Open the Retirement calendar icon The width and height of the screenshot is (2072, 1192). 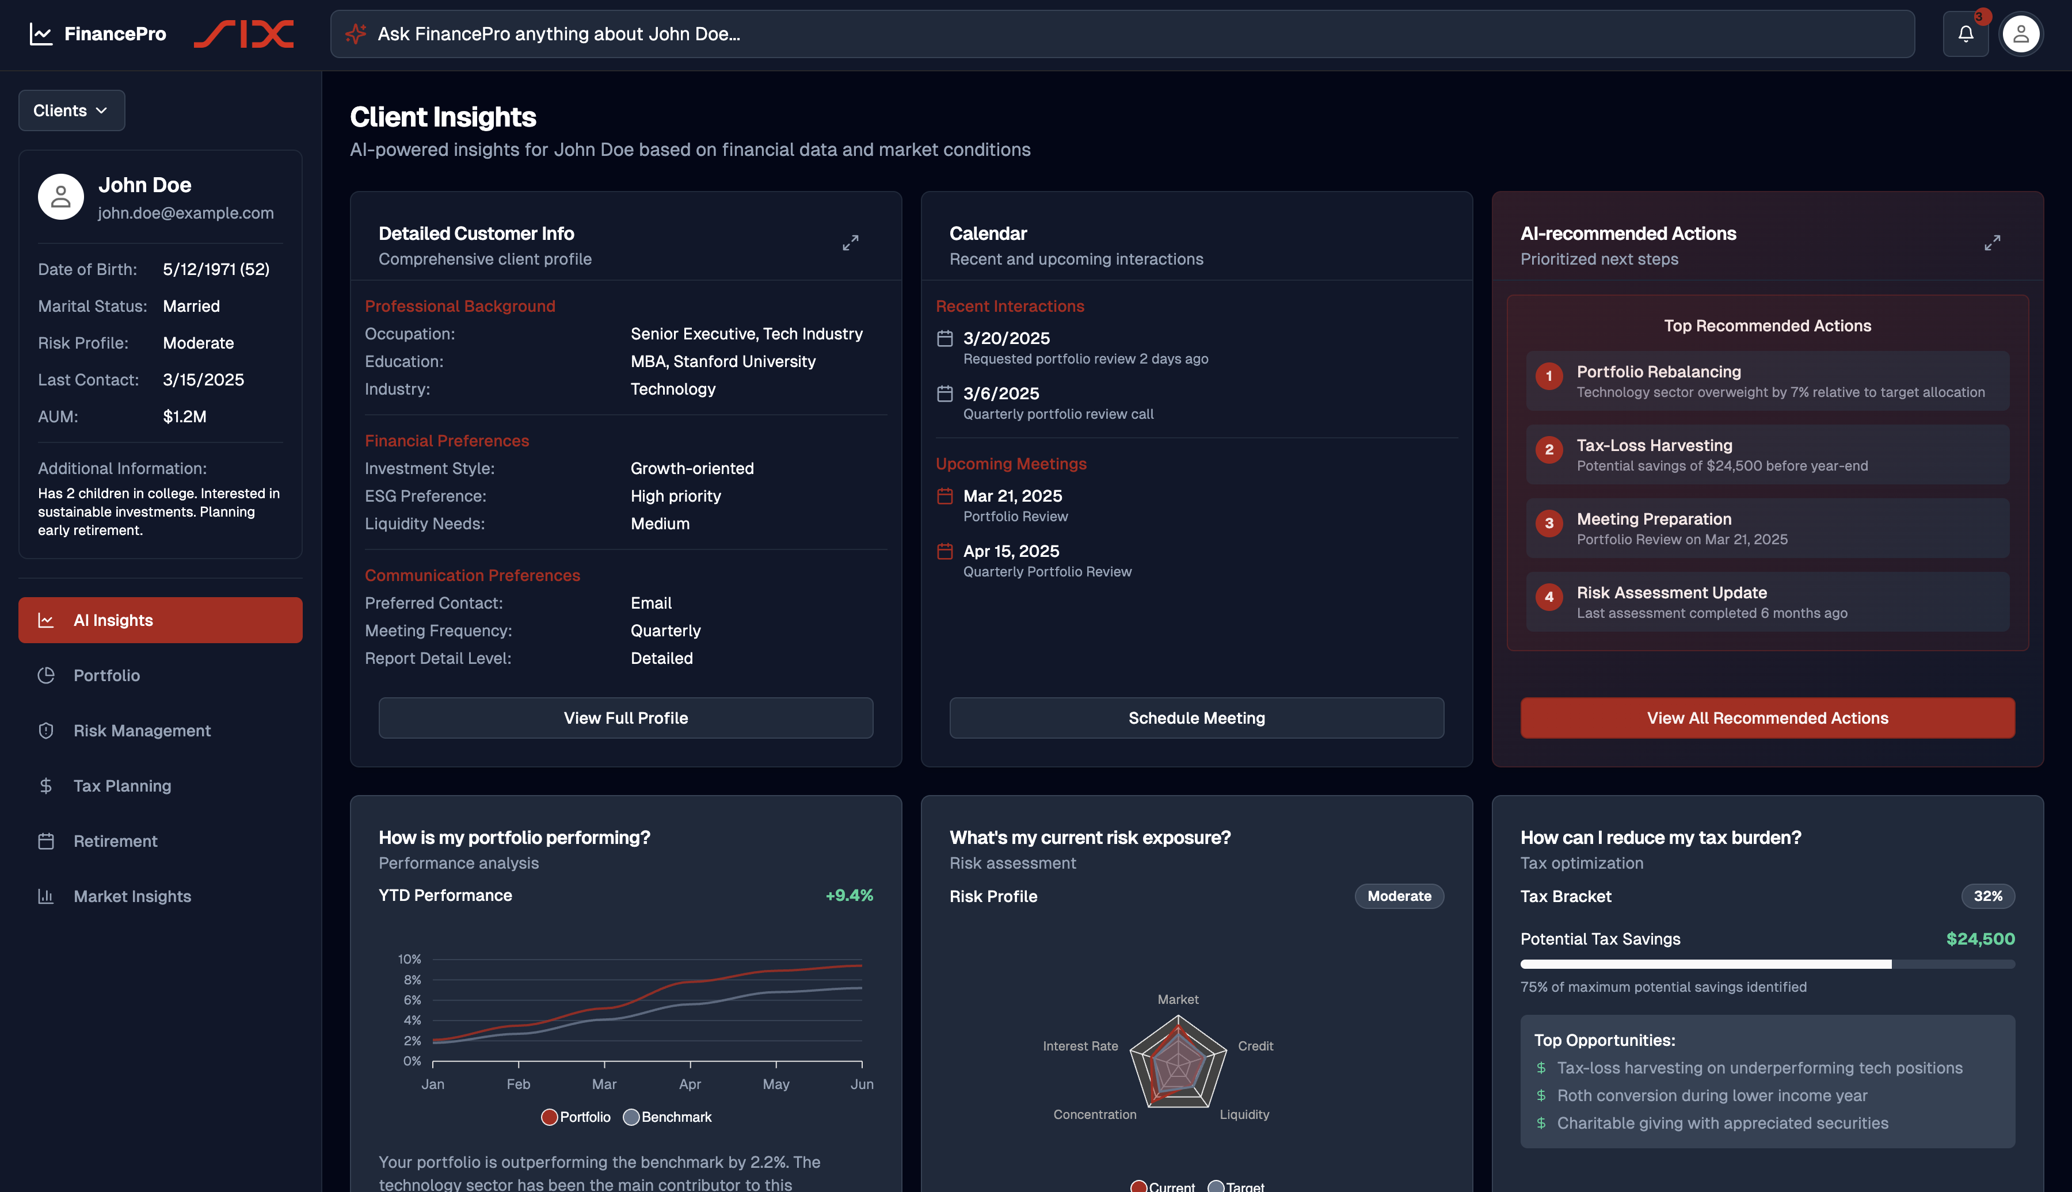coord(46,841)
